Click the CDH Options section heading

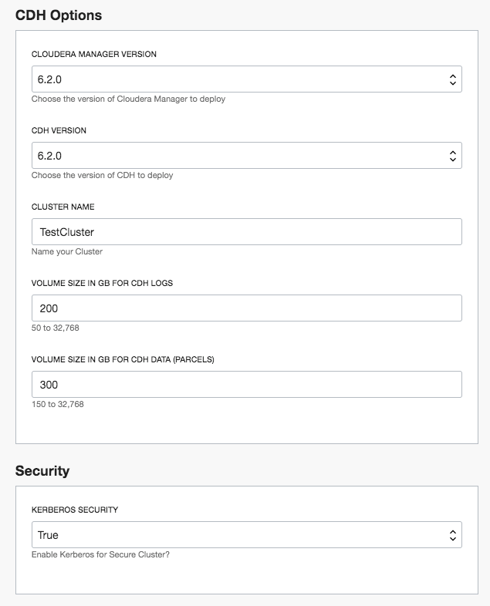59,15
